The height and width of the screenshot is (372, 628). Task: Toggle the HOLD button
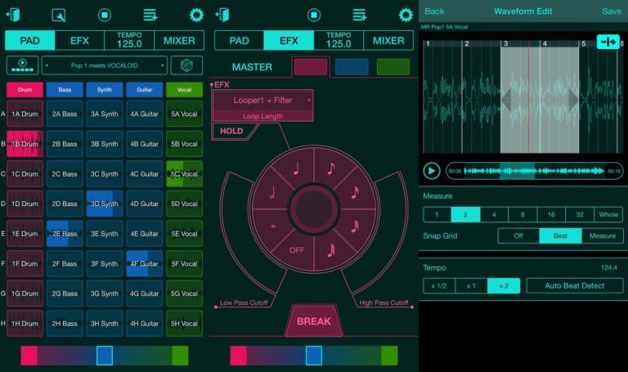point(231,131)
